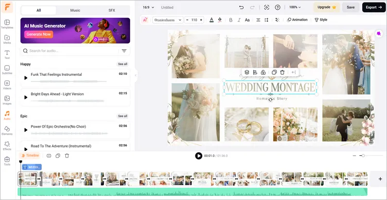Viewport: 387px width, 200px height.
Task: Add a new scene with plus button
Action: coord(380,179)
